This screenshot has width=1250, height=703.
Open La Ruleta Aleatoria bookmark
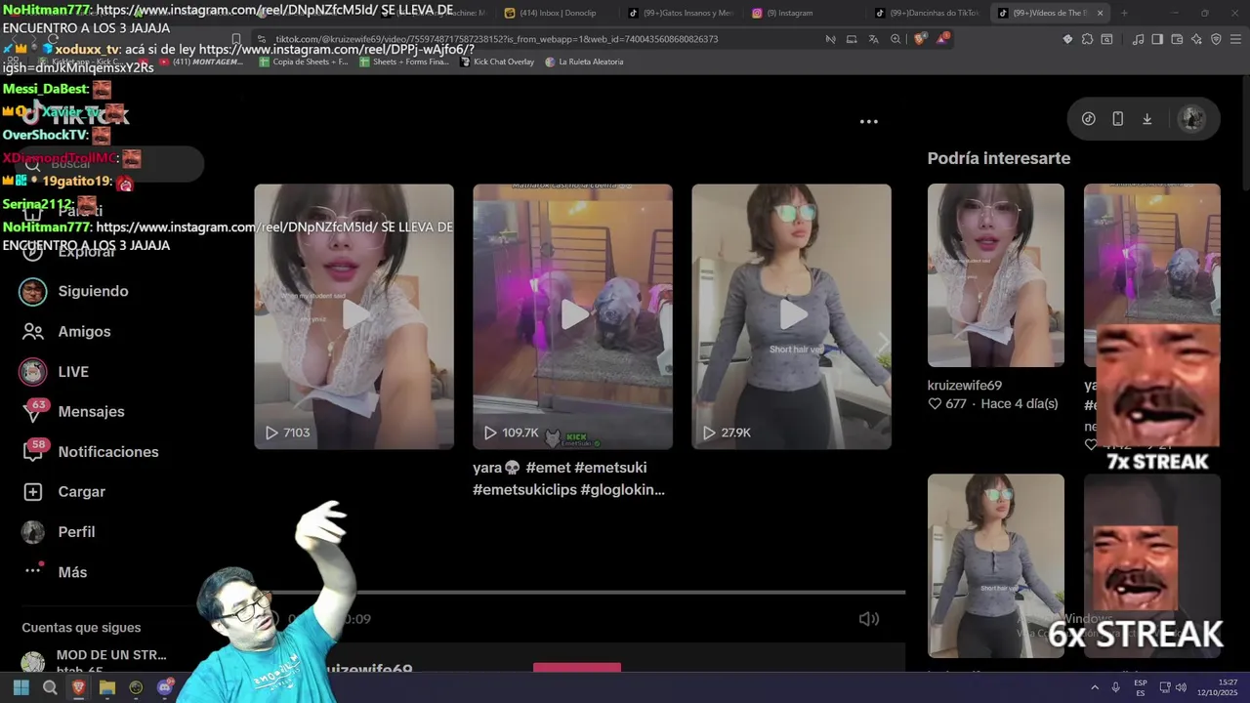click(x=584, y=62)
